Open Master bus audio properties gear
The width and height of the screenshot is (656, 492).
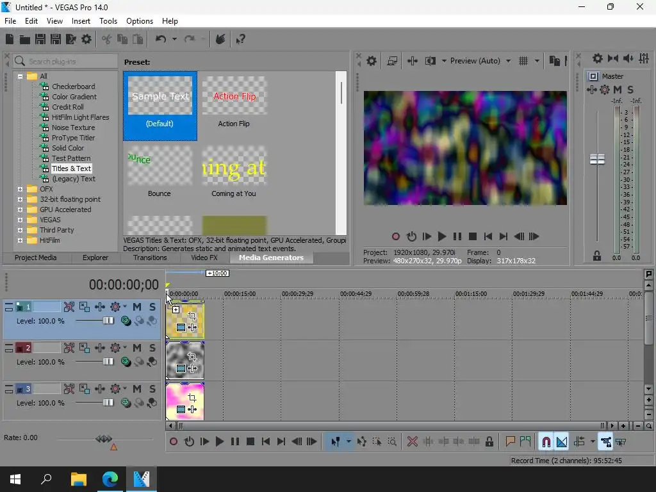point(598,58)
